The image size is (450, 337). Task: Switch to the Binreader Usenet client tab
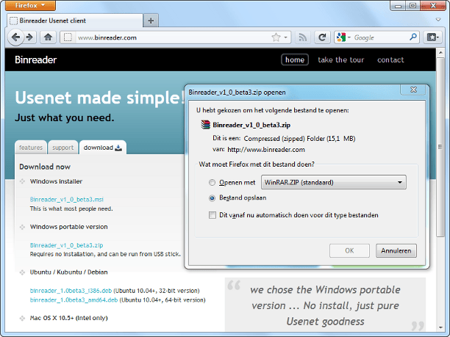tap(74, 21)
